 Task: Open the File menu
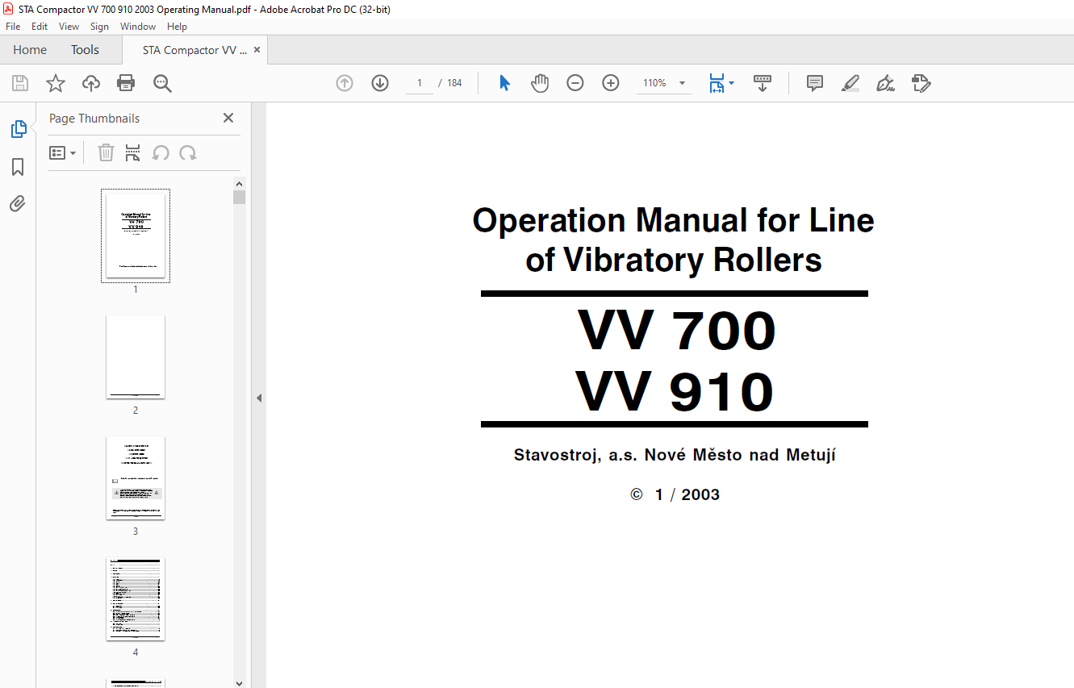pos(14,27)
